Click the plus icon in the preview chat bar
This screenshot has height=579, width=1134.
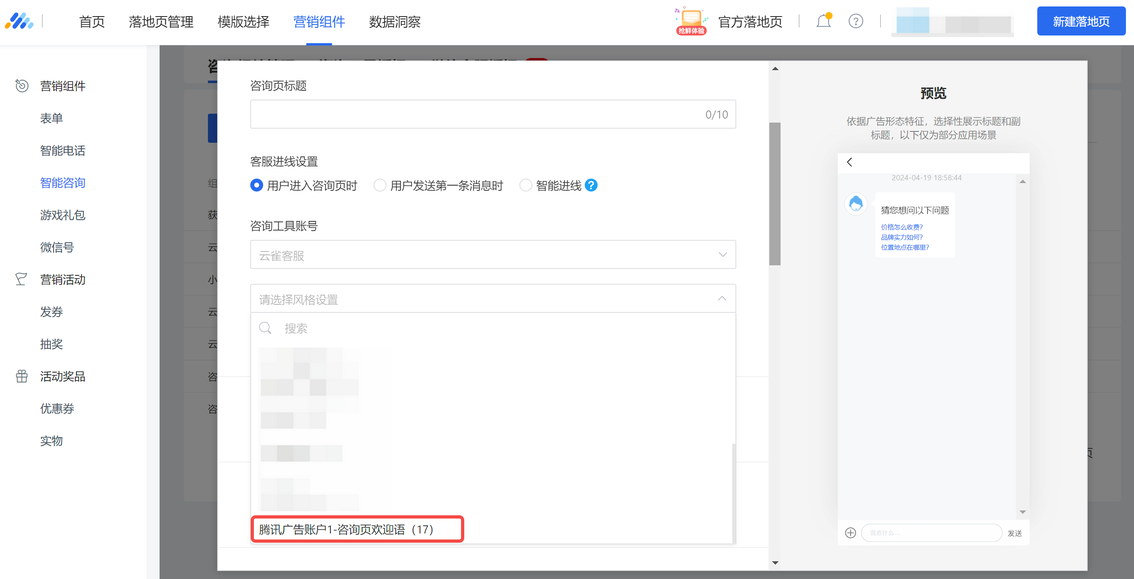coord(850,533)
